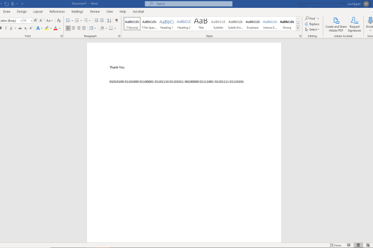The image size is (373, 248).
Task: Switch to Web Layout view in status bar
Action: (368, 245)
